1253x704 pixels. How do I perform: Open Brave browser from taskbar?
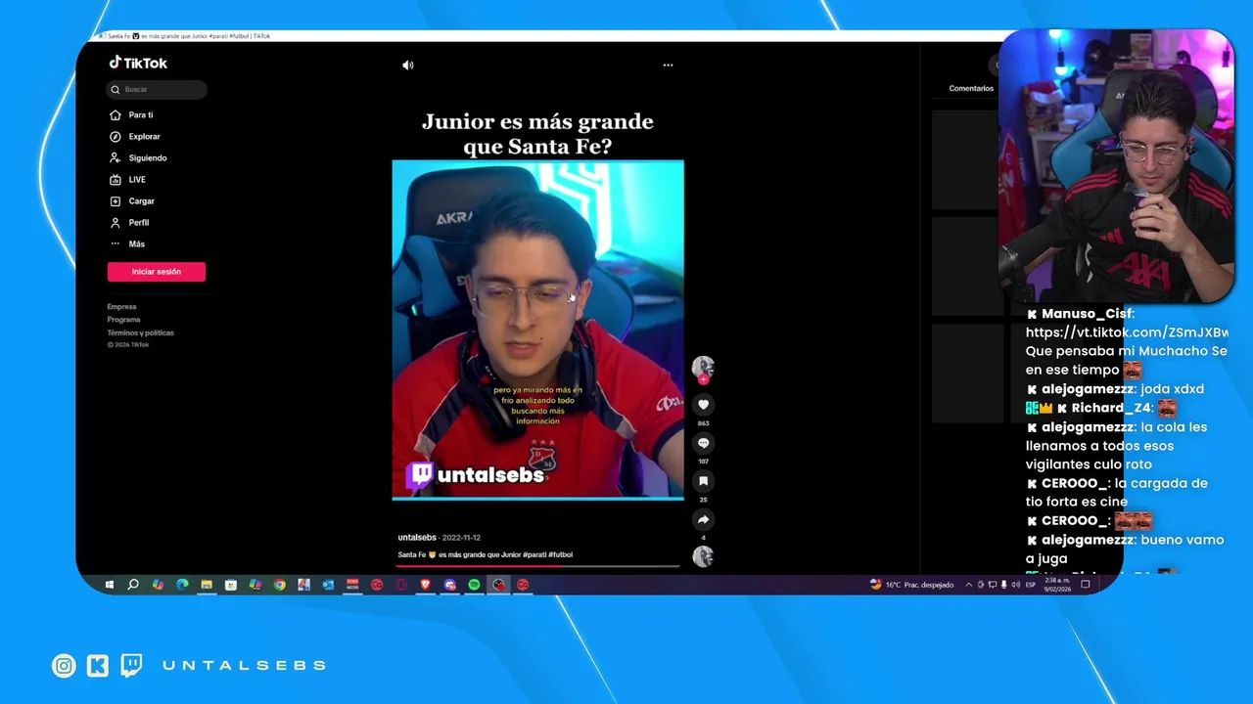tap(426, 585)
